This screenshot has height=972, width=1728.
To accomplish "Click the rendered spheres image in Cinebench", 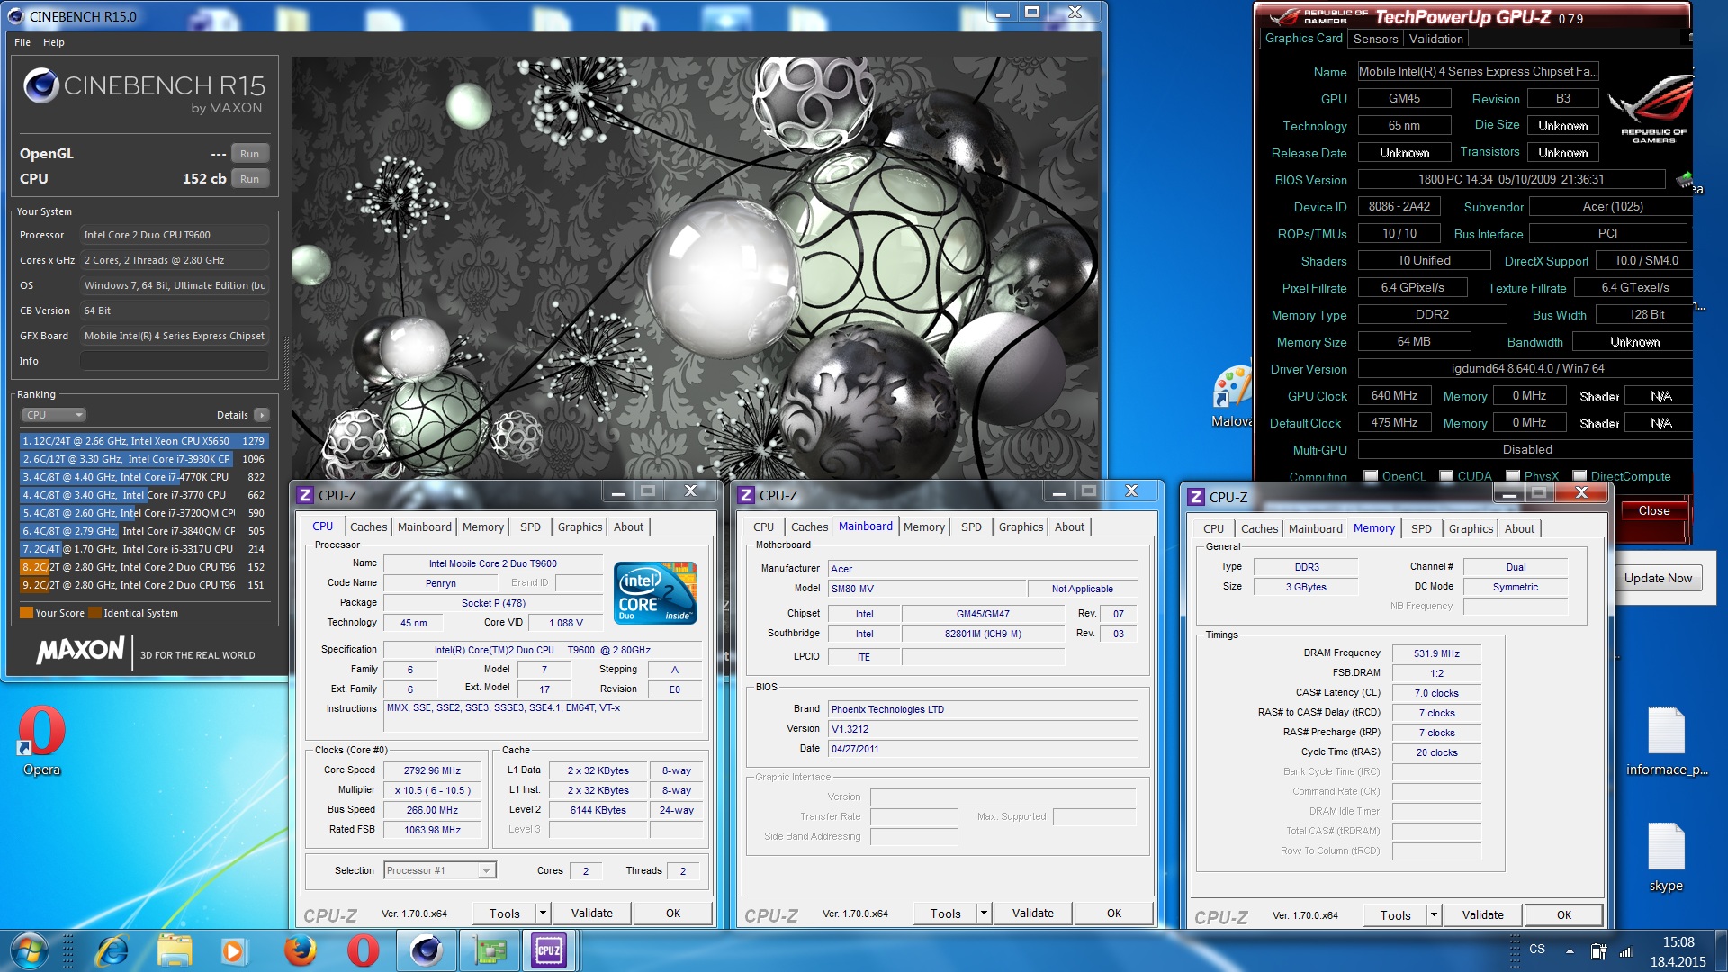I will pos(694,267).
